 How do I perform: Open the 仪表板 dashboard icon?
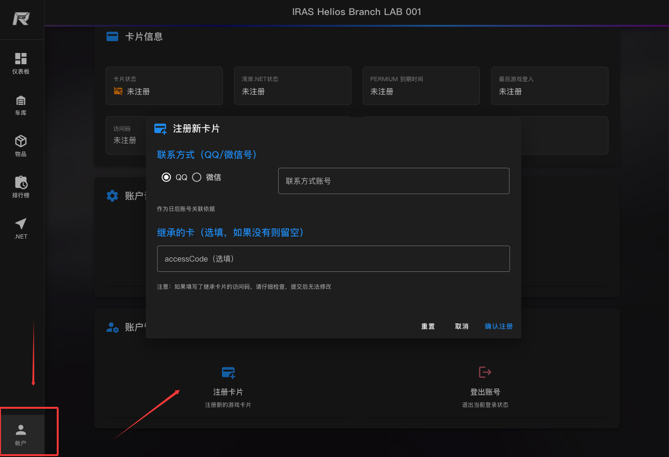(21, 59)
